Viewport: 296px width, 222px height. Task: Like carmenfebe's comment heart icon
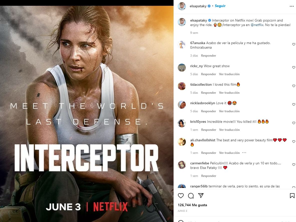tap(293, 165)
